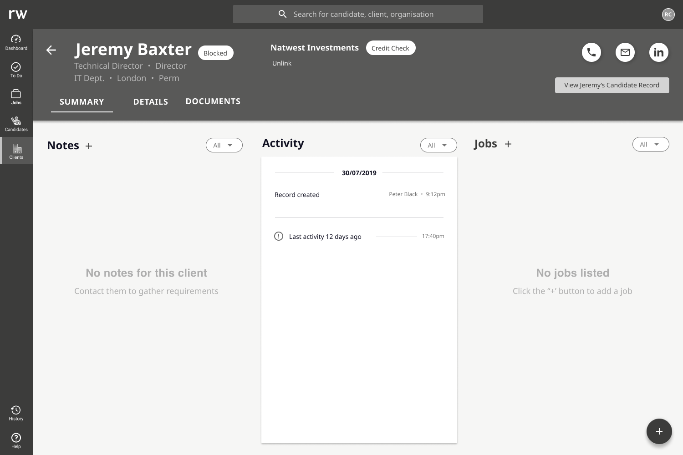Click the Blocked status badge
683x455 pixels.
coord(215,53)
